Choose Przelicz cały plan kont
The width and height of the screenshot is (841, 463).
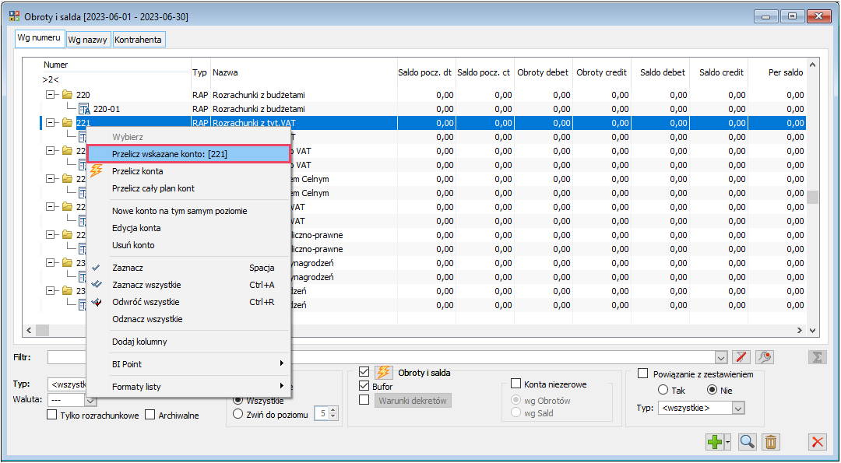pyautogui.click(x=188, y=188)
